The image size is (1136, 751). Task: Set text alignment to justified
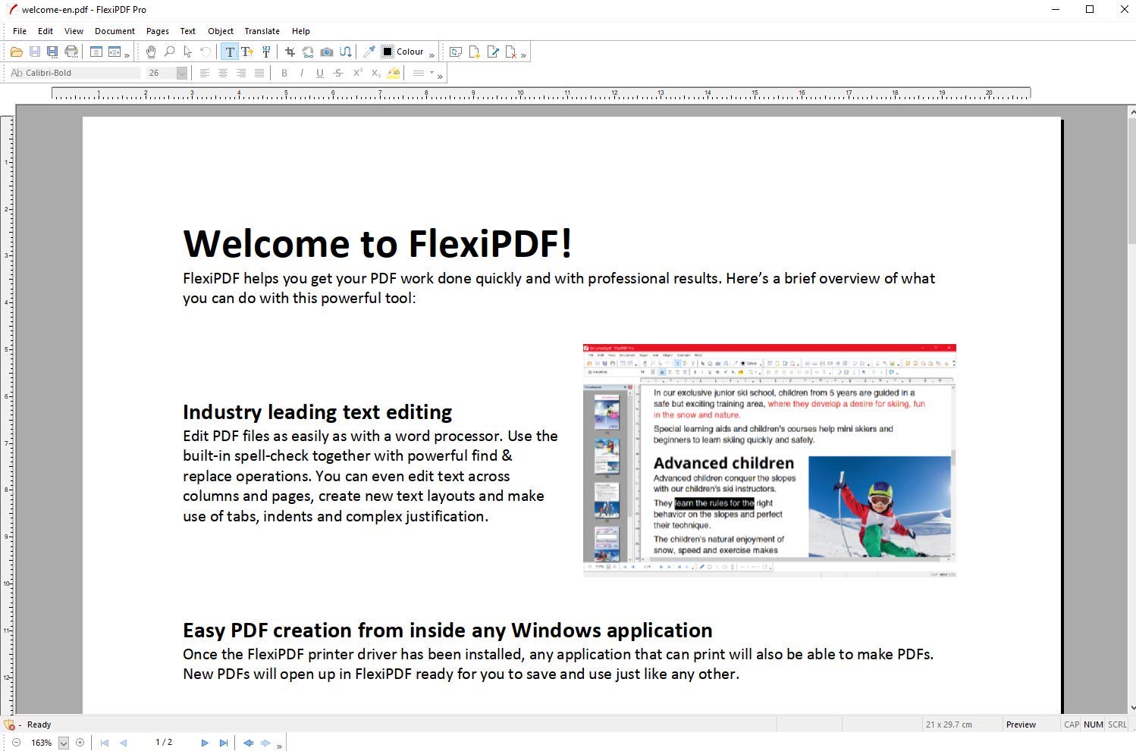[x=259, y=73]
